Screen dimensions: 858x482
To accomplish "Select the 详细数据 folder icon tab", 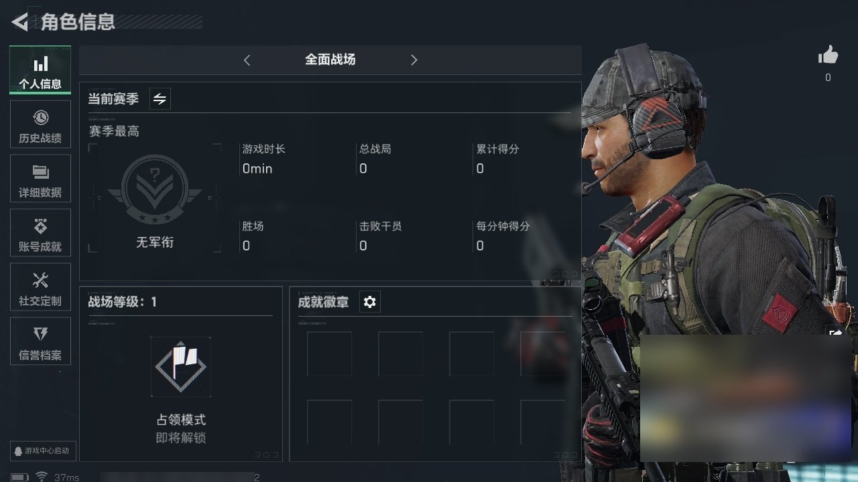I will [x=40, y=179].
